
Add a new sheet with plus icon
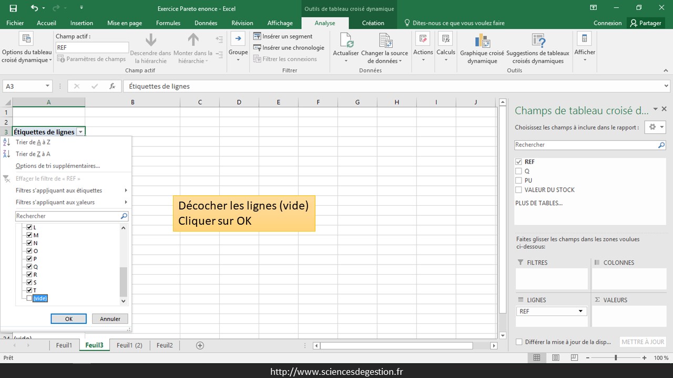[x=200, y=345]
